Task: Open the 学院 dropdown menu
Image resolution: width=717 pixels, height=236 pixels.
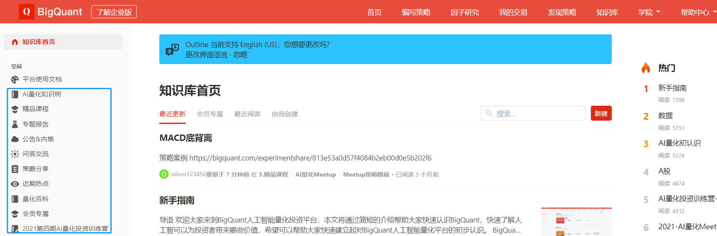Action: click(x=649, y=12)
